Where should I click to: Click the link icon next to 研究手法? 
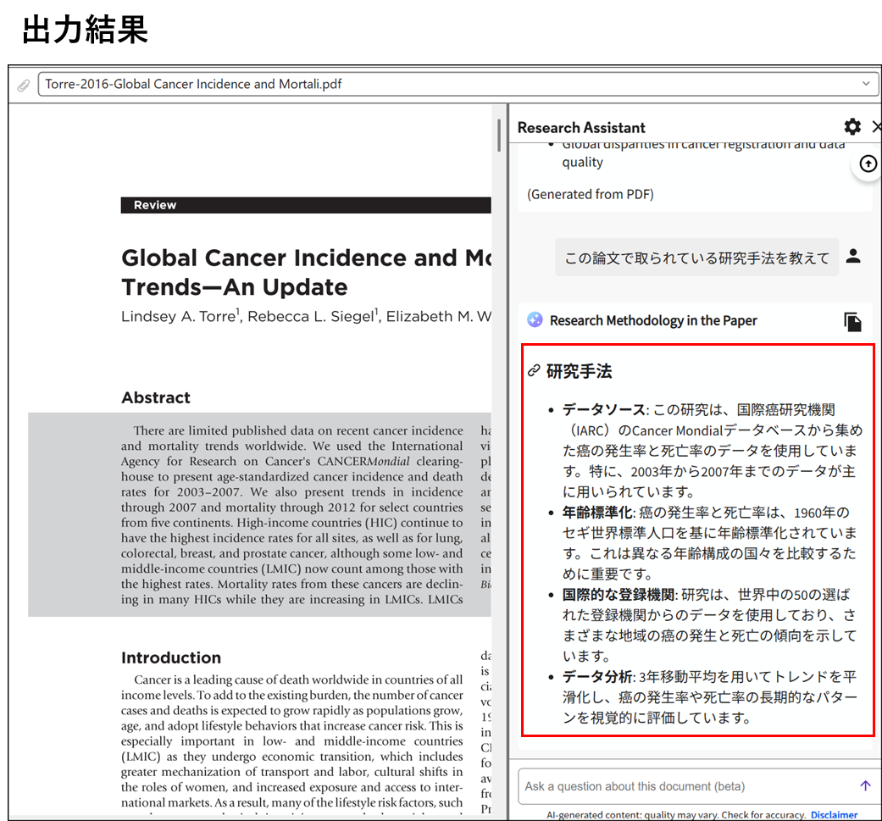click(x=534, y=371)
